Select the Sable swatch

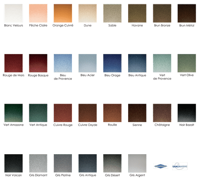(112, 13)
